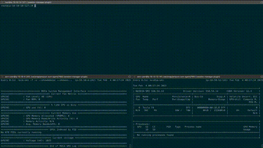Image resolution: width=263 pixels, height=148 pixels.
Task: Click the circle icon on nvidia-smi pane title bar
Action: click(x=262, y=77)
